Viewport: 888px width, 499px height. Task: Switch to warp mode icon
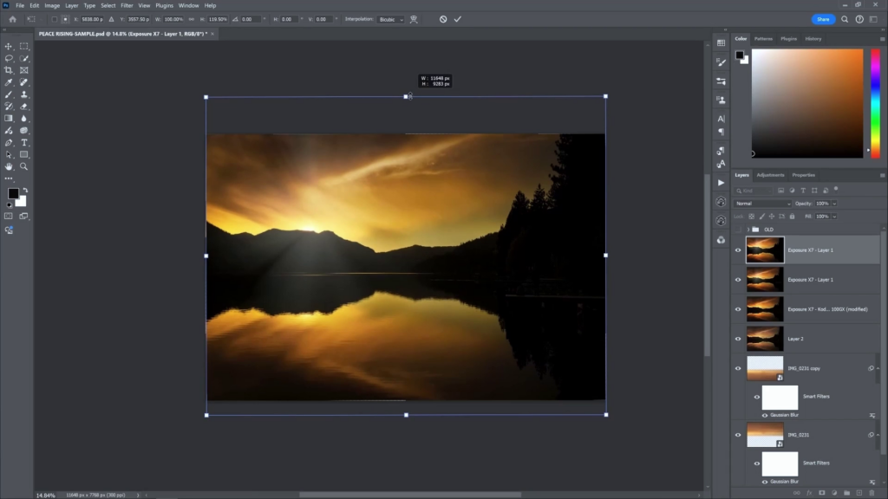click(x=414, y=19)
